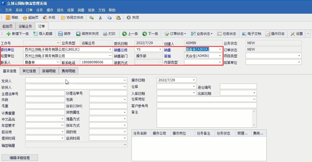Click the 协同文件夹 folder icon
The image size is (312, 162).
point(63,18)
